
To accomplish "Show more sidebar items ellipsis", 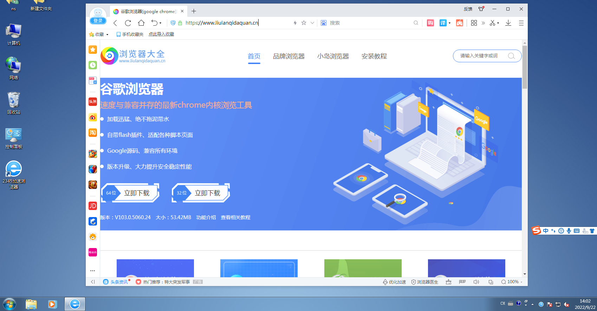I will (93, 271).
